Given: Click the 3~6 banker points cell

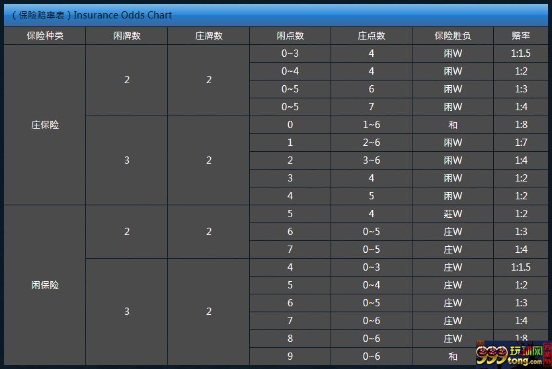Looking at the screenshot, I should pos(372,160).
